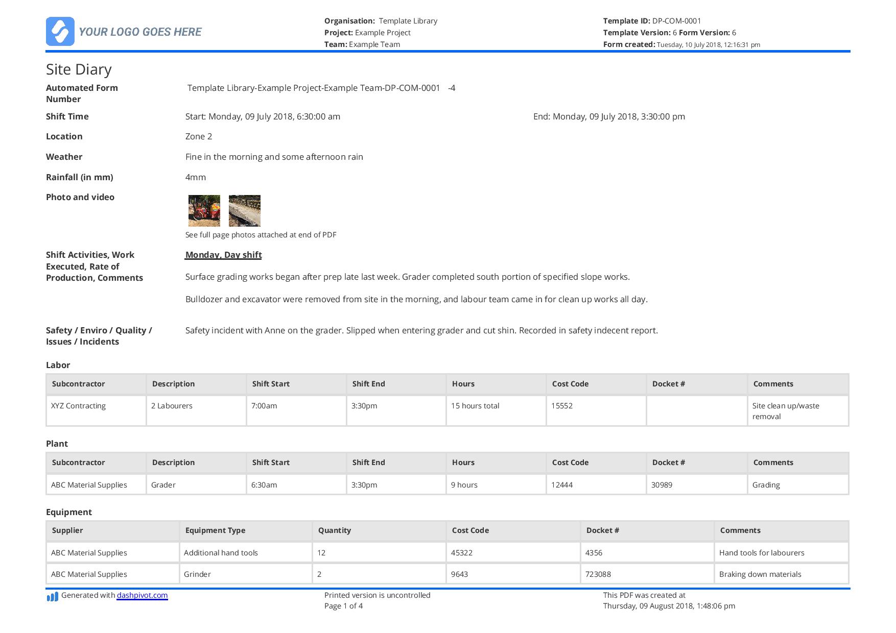Open the dashpivot.com link

click(142, 595)
